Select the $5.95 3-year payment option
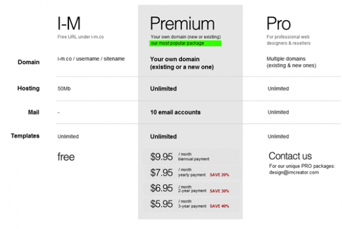Screen dimensions: 342x229 click(x=191, y=204)
